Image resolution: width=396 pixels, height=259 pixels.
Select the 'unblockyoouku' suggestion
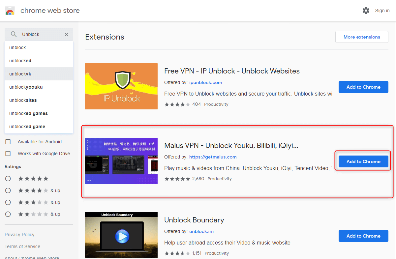tap(39, 87)
